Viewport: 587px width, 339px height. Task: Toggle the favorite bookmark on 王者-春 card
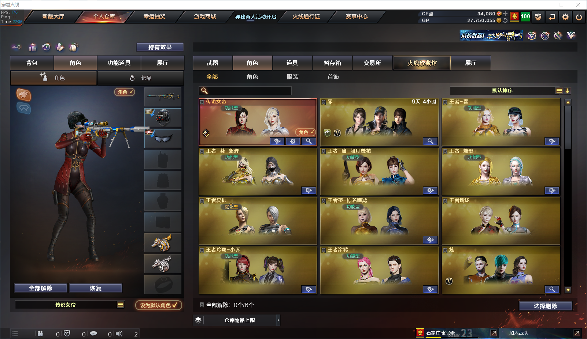click(x=445, y=102)
